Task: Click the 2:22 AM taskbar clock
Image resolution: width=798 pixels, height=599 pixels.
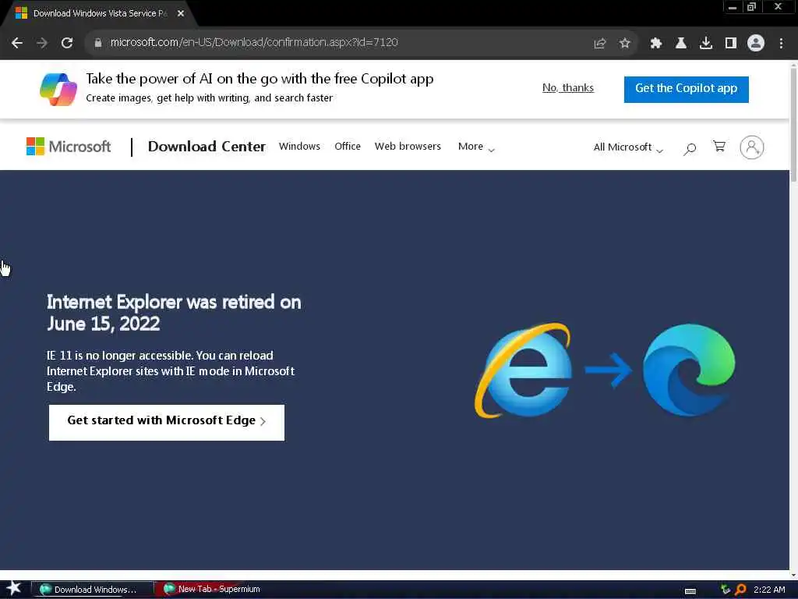Action: tap(769, 590)
